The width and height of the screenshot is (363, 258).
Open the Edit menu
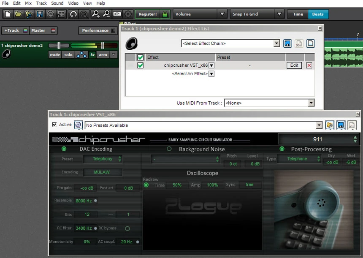point(16,3)
